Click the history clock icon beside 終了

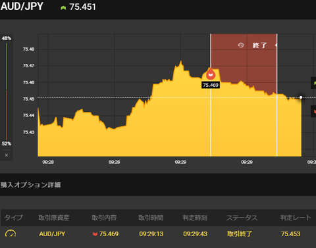(241, 45)
